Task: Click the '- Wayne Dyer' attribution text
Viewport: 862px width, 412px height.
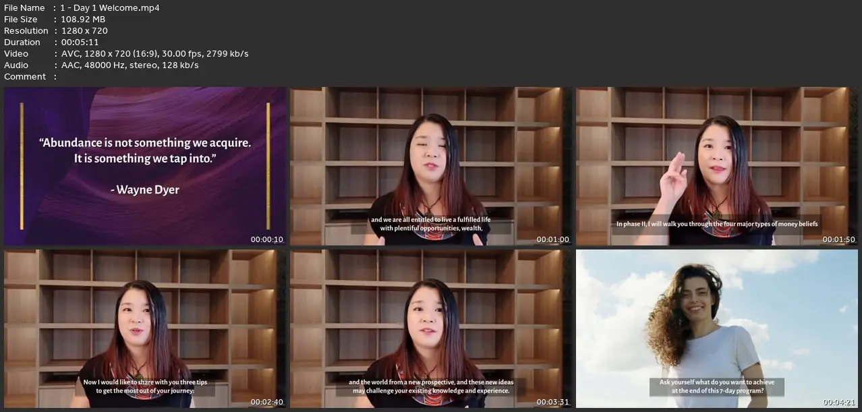Action: click(x=145, y=190)
